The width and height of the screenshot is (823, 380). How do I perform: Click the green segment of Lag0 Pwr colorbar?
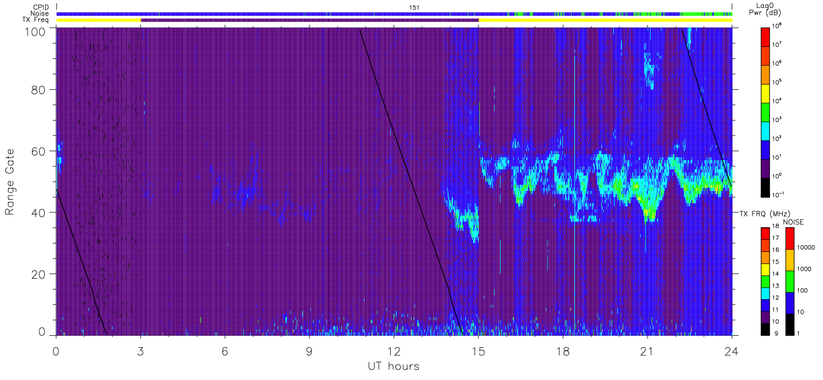(x=765, y=111)
